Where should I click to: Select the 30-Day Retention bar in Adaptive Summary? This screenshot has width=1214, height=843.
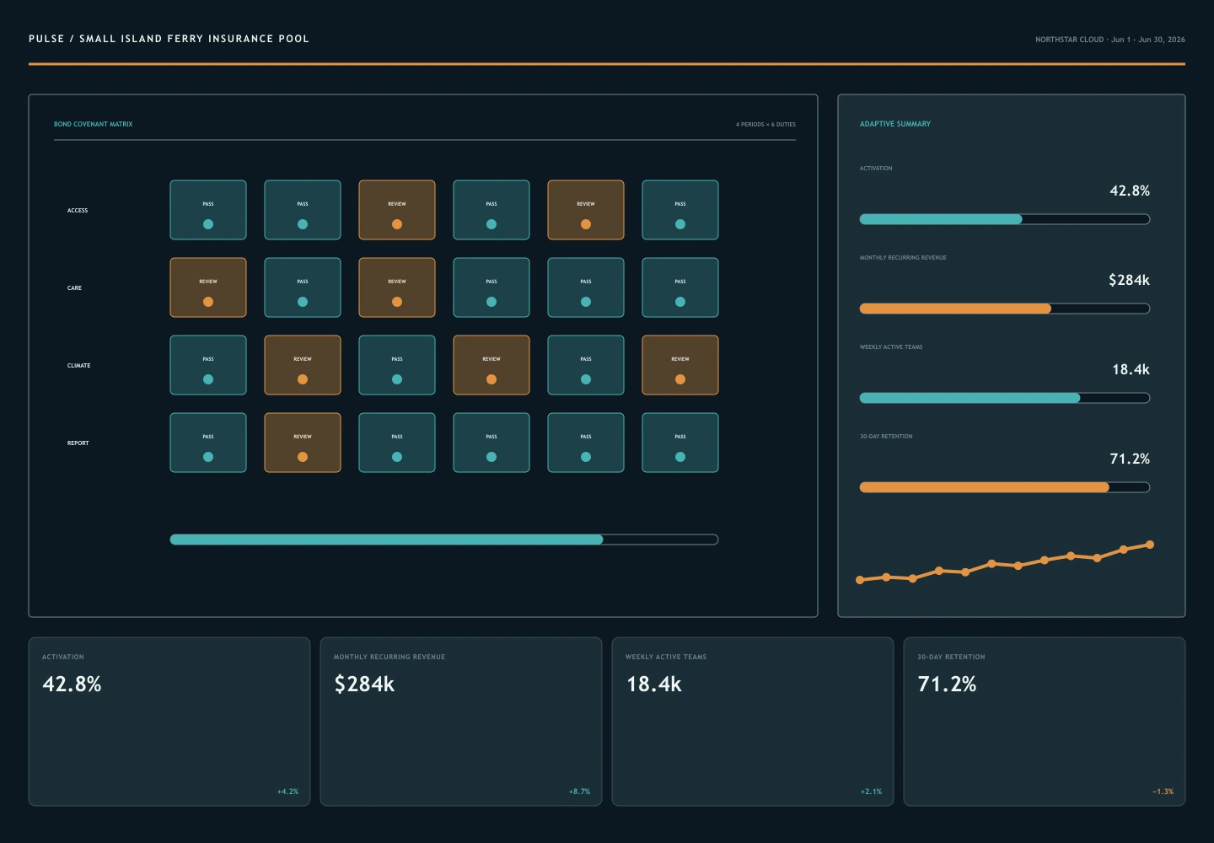(x=1005, y=487)
